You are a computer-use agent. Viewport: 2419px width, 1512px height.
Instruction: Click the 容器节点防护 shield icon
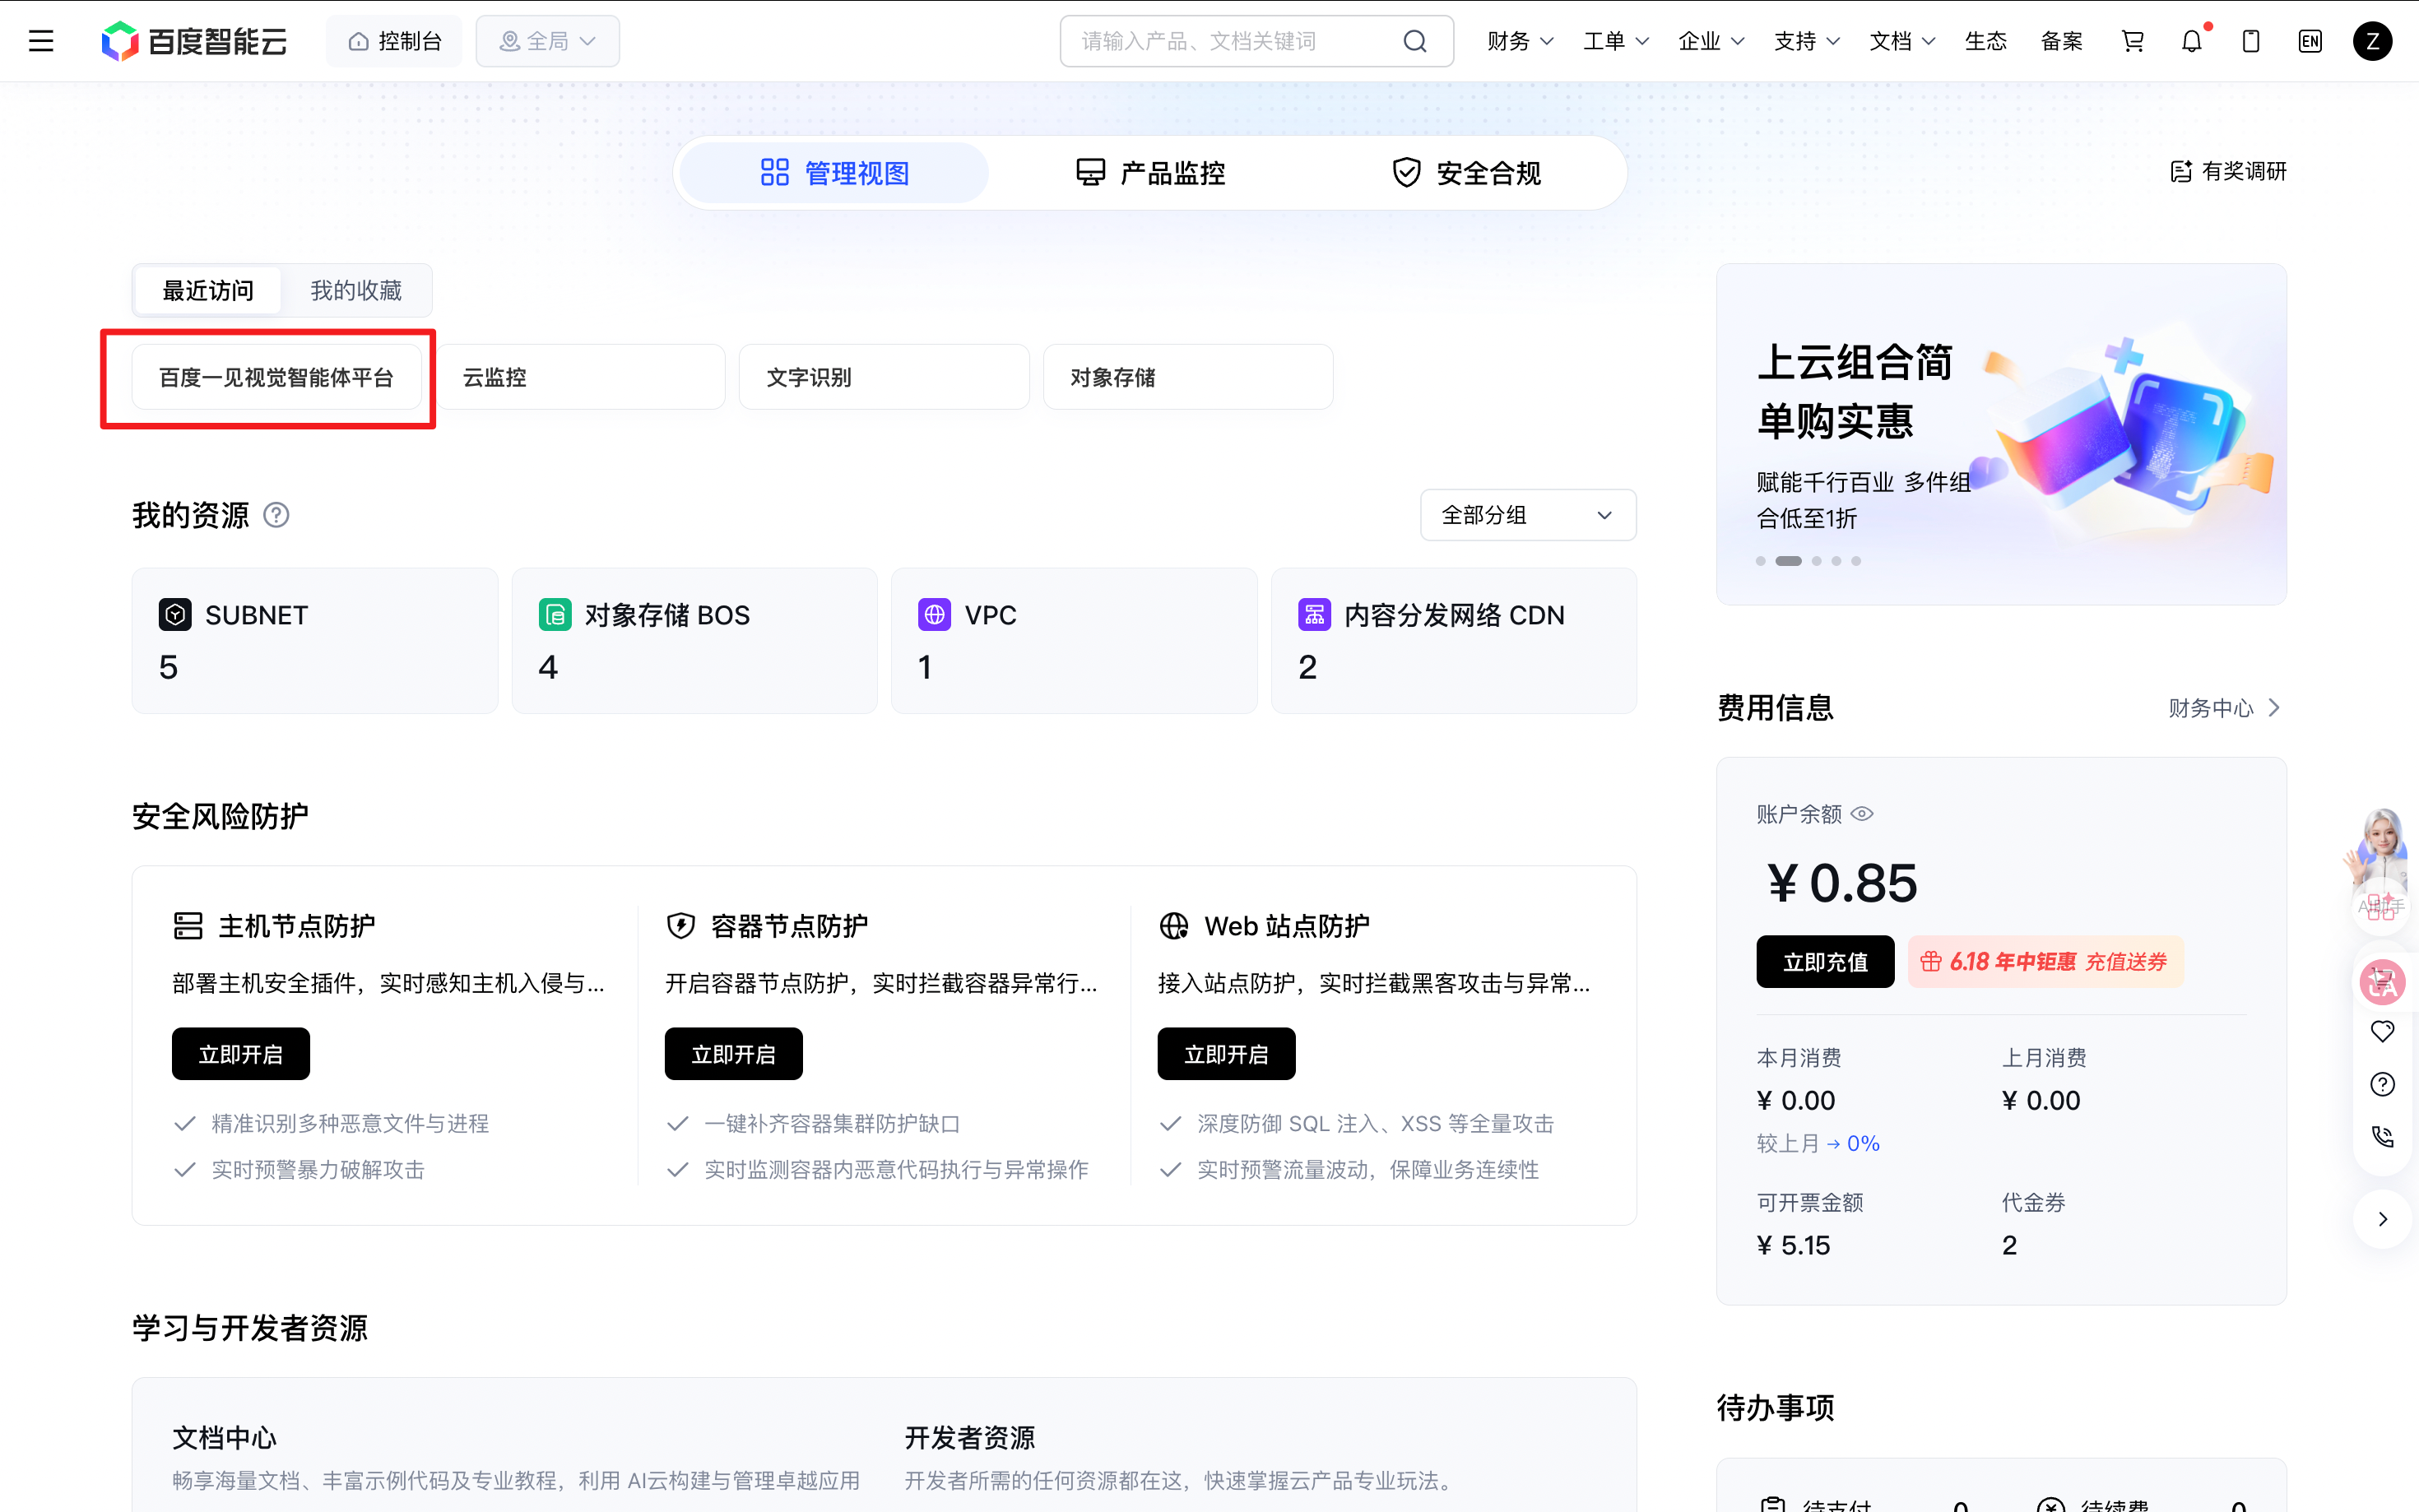[681, 926]
